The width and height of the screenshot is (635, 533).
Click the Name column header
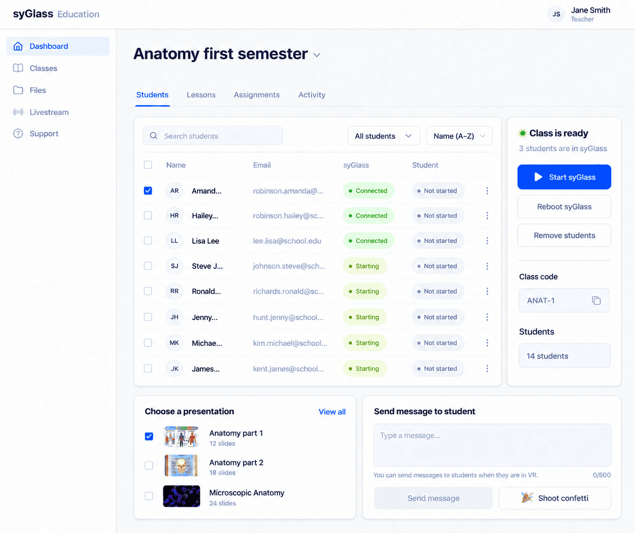tap(176, 165)
